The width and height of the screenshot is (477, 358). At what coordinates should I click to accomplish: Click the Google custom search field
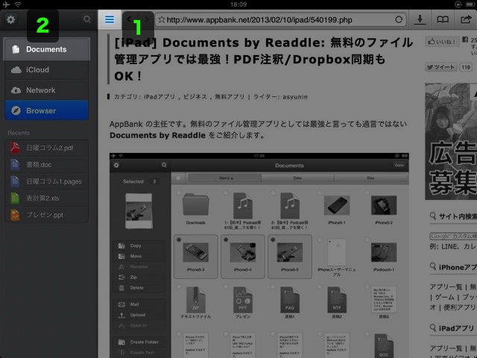[x=453, y=236]
